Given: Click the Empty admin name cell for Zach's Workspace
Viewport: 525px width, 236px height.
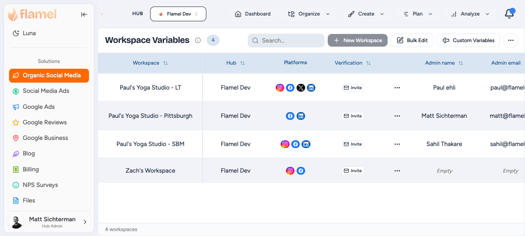Looking at the screenshot, I should pyautogui.click(x=444, y=171).
